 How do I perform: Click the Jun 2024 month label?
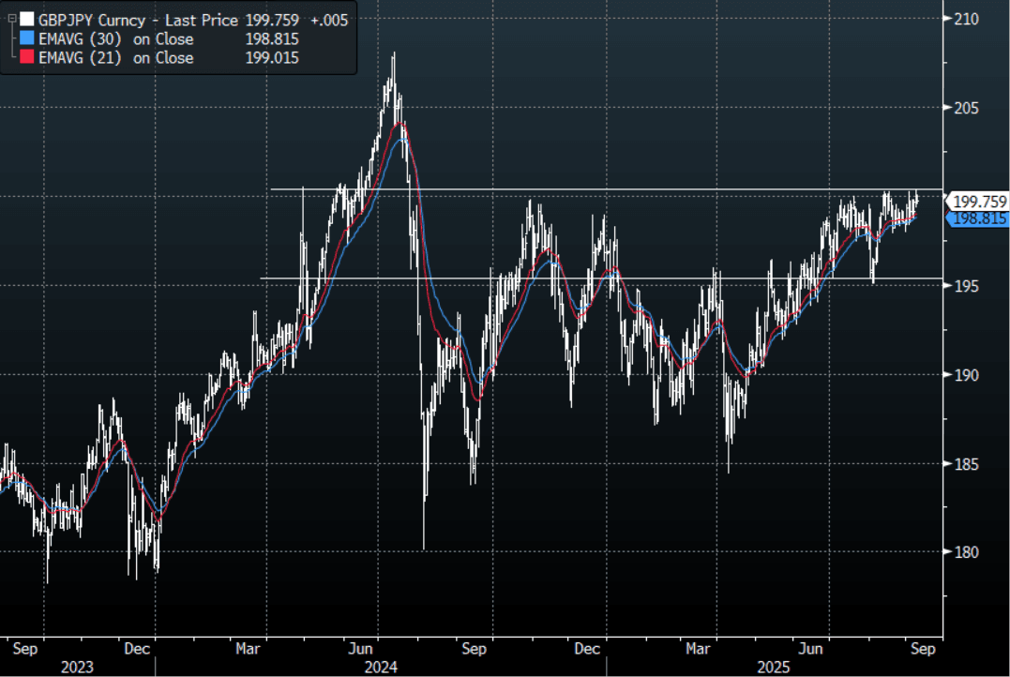(x=362, y=648)
